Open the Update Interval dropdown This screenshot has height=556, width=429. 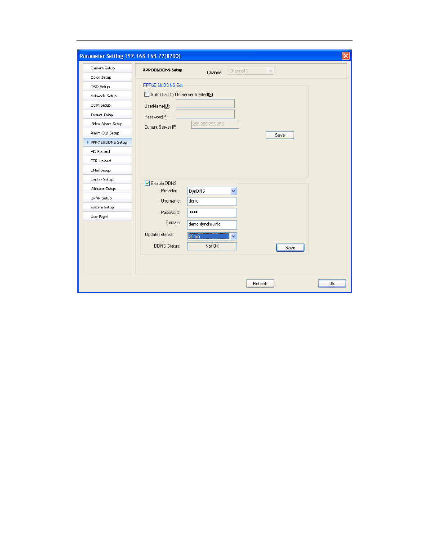pyautogui.click(x=212, y=236)
